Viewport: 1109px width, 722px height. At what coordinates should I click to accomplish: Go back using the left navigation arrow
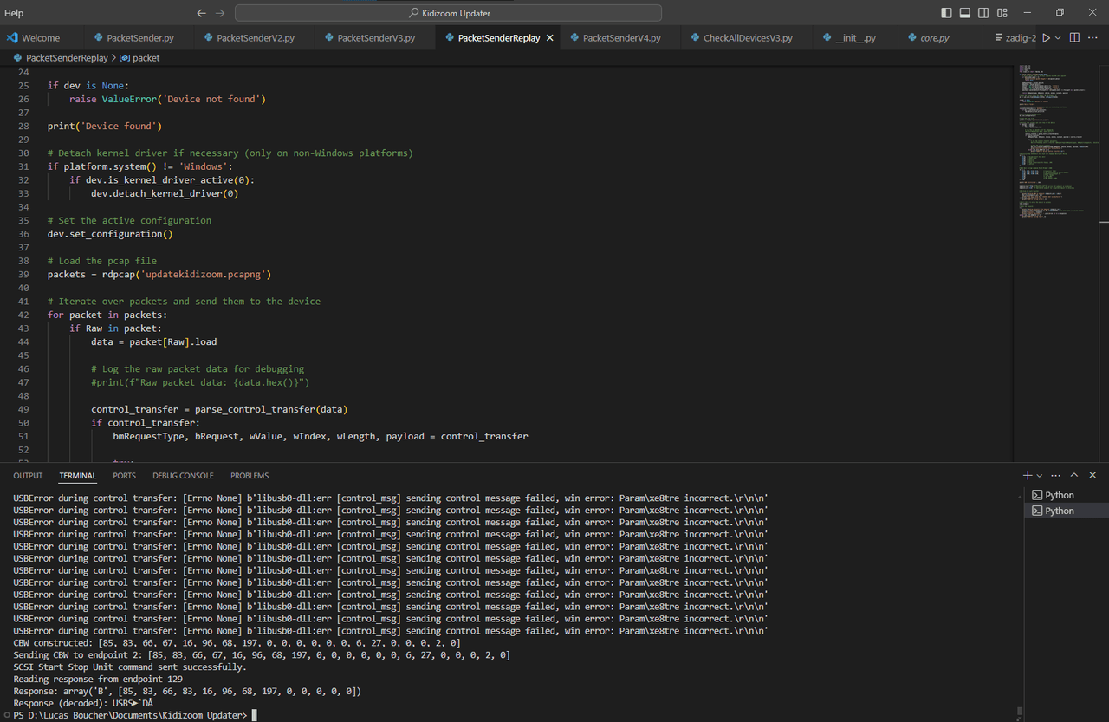201,13
